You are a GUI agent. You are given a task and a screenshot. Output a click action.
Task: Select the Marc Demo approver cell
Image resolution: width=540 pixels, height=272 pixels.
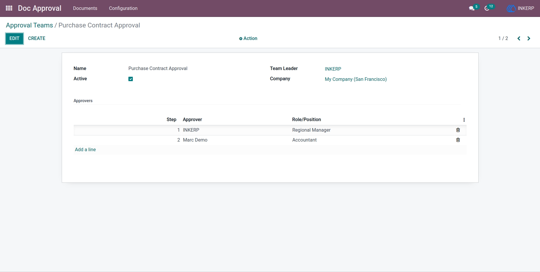235,140
